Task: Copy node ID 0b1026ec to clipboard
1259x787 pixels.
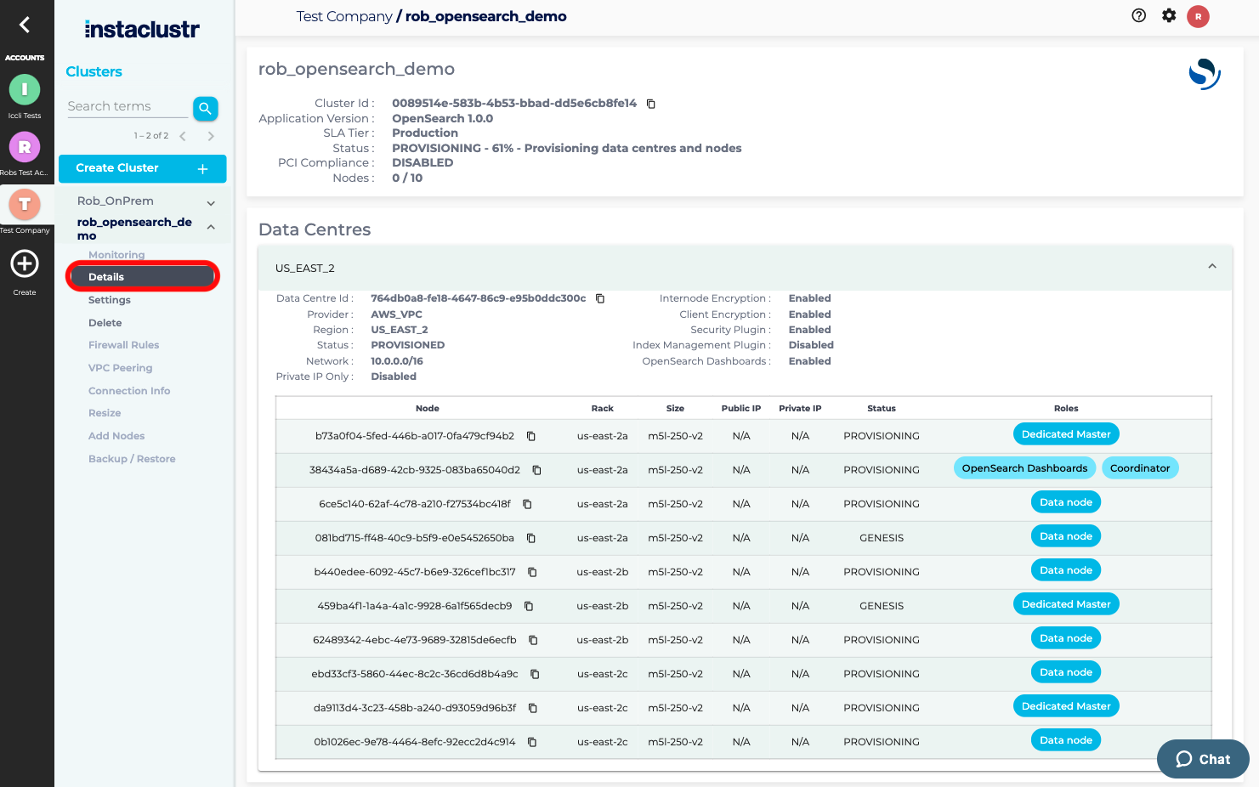Action: click(532, 742)
